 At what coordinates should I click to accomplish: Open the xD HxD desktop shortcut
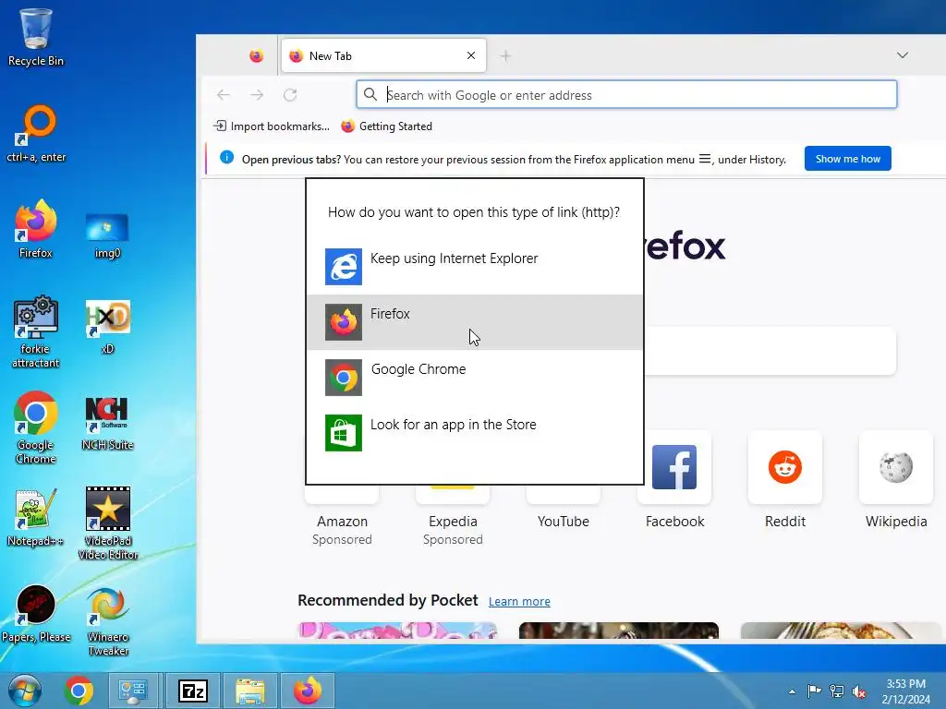(107, 327)
